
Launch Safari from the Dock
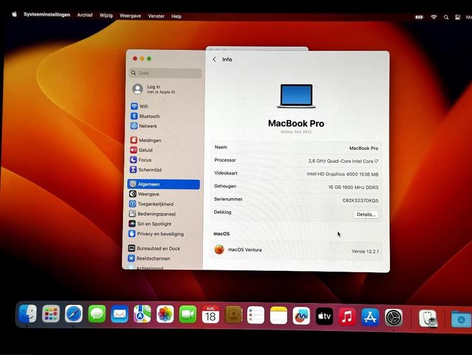(73, 315)
